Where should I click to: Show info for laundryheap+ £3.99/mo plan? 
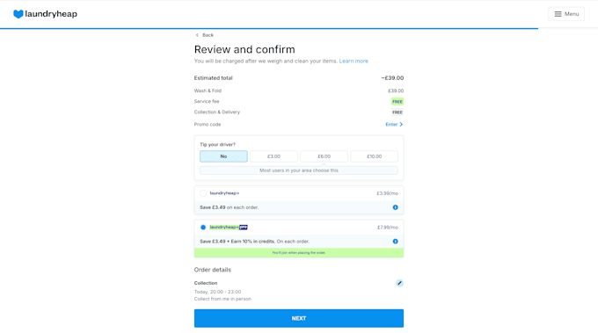[396, 207]
